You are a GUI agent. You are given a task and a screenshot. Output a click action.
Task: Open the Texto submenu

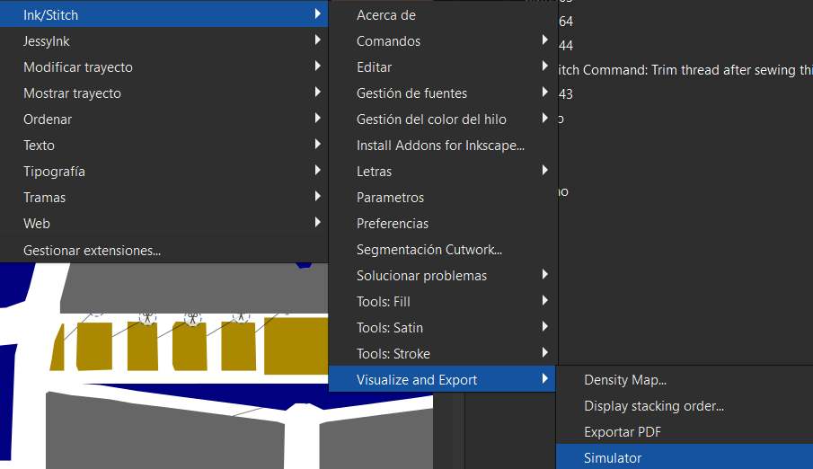pyautogui.click(x=163, y=145)
